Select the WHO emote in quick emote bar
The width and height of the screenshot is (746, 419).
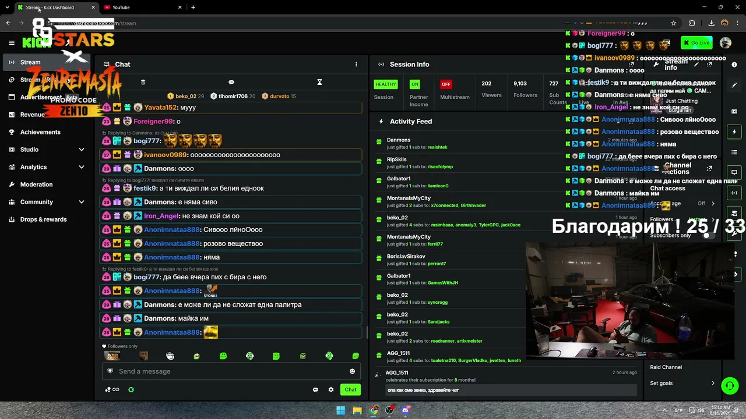tap(111, 356)
